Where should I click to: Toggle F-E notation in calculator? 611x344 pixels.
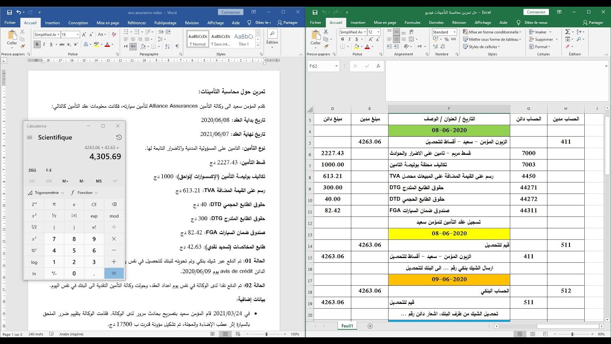pos(49,170)
